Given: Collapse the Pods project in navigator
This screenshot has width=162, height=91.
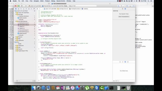Looking at the screenshot, I should pos(15,42).
